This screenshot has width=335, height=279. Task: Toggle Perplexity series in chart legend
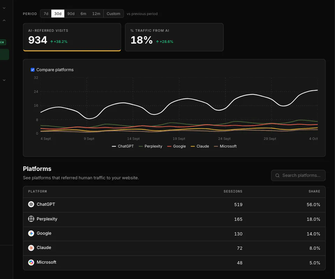[150, 146]
